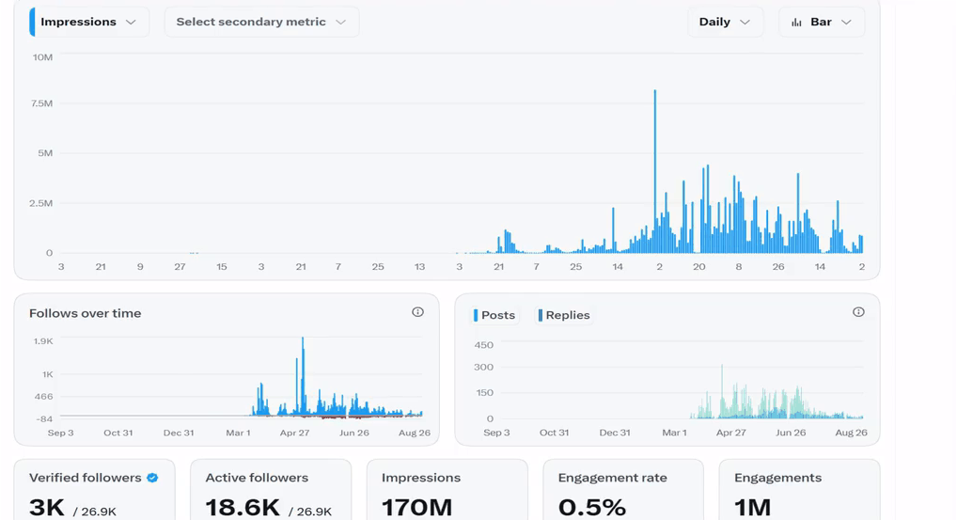
Task: Click the 450 label on posts chart
Action: click(x=484, y=345)
